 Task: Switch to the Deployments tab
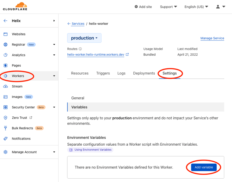pyautogui.click(x=144, y=73)
